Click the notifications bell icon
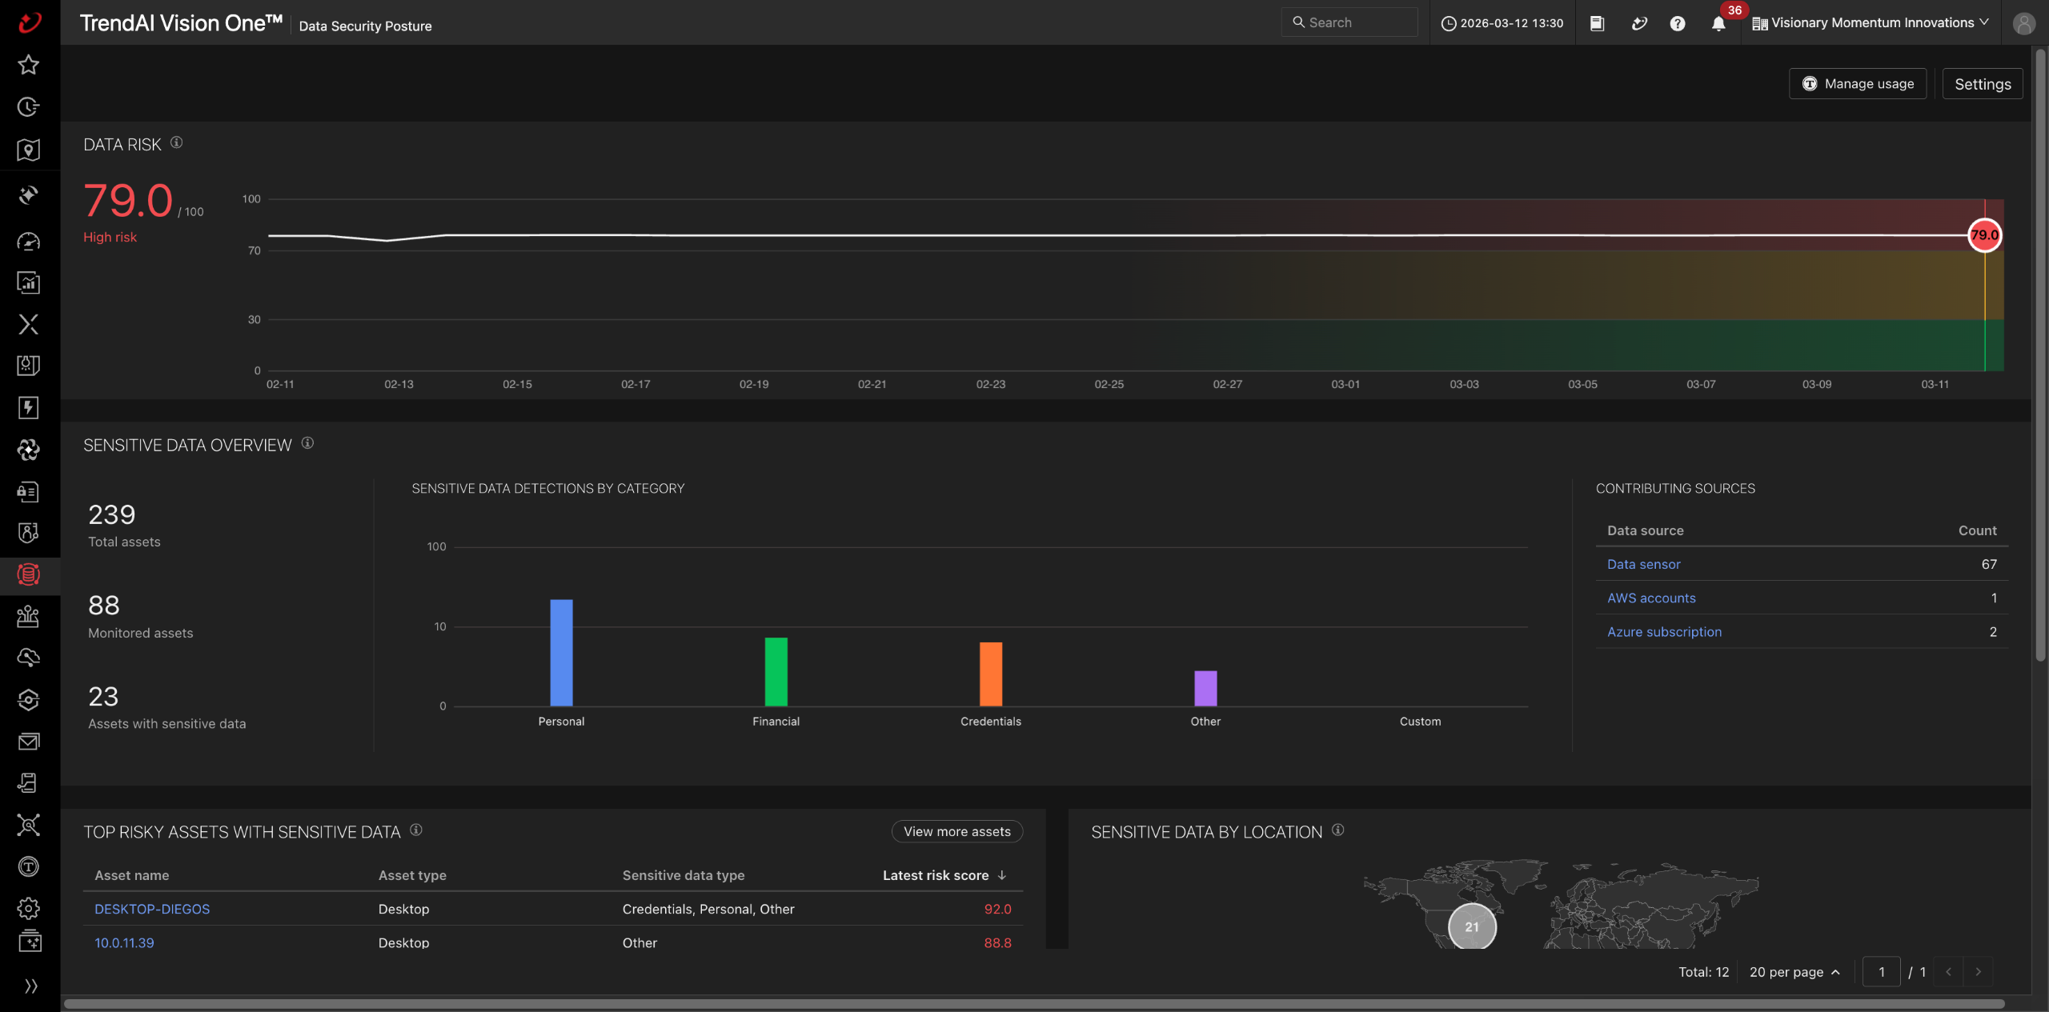The width and height of the screenshot is (2049, 1012). click(1718, 23)
